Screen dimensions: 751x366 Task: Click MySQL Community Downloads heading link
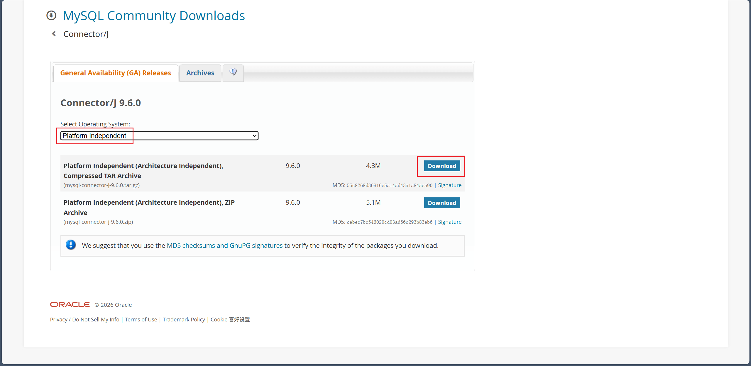coord(154,16)
